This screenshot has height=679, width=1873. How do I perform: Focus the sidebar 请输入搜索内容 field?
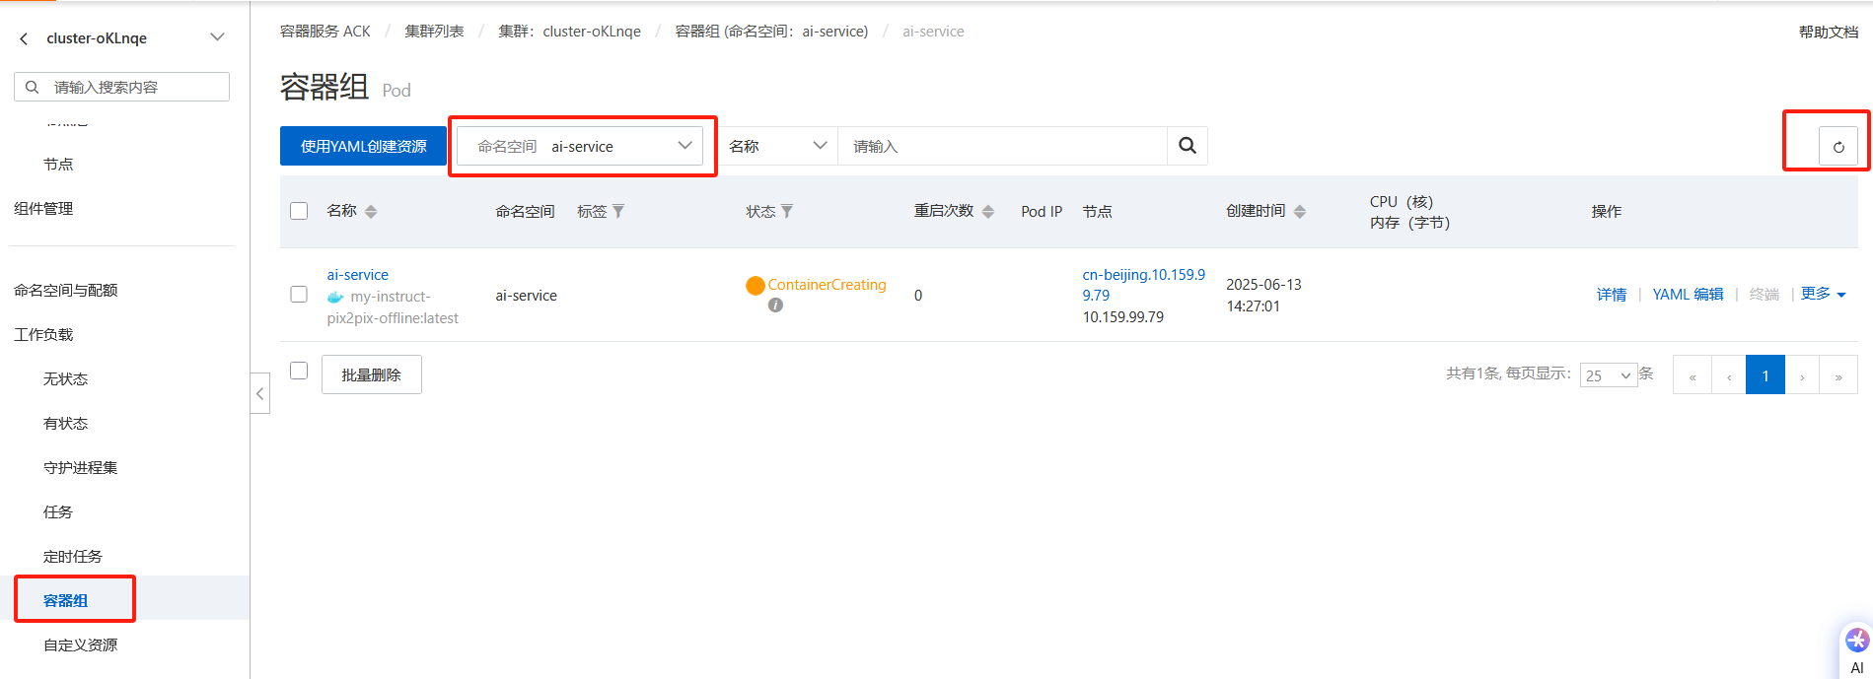point(121,87)
